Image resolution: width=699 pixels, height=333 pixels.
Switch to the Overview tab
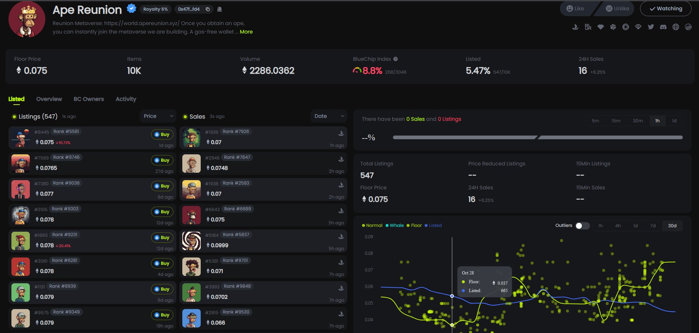49,99
